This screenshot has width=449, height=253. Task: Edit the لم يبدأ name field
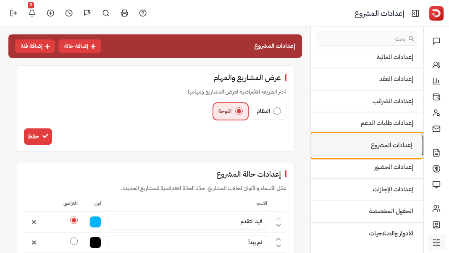pos(188,243)
